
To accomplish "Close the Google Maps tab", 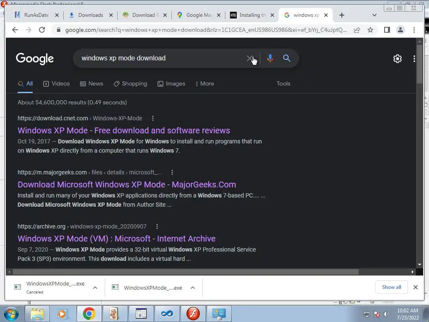I will pyautogui.click(x=219, y=15).
